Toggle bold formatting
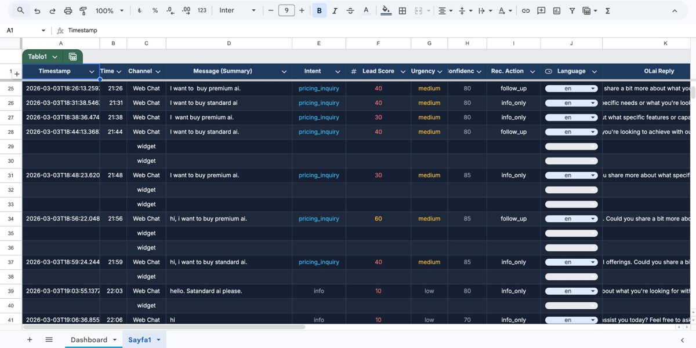The height and width of the screenshot is (348, 696). [x=320, y=10]
